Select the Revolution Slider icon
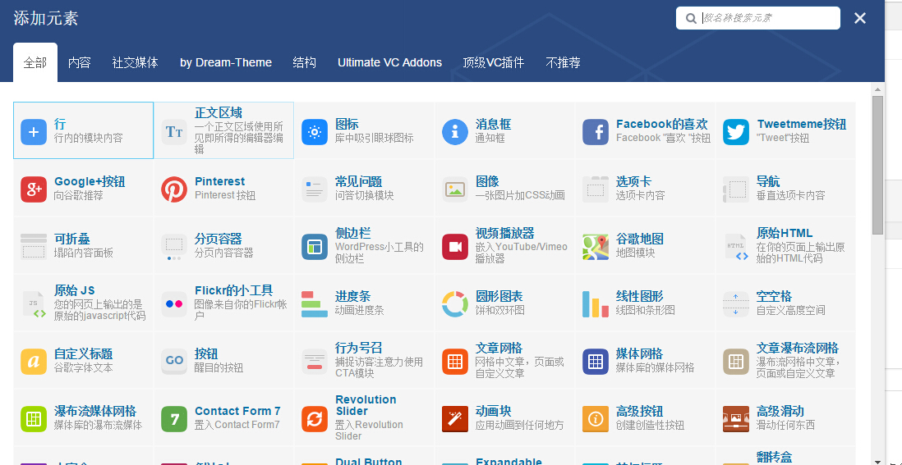 click(x=315, y=418)
